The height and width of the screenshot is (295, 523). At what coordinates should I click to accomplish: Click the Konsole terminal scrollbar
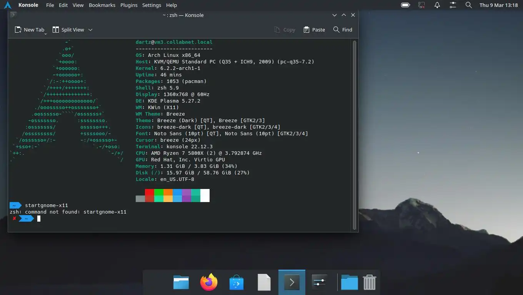pyautogui.click(x=355, y=134)
